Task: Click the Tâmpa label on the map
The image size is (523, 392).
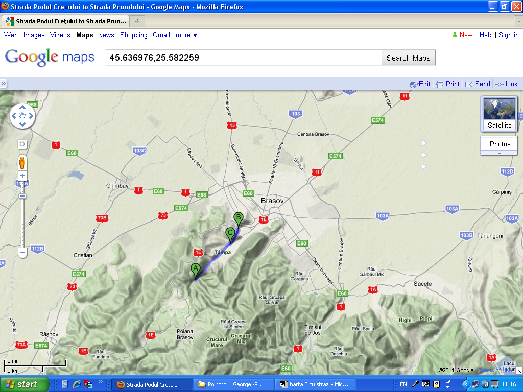Action: pos(223,252)
